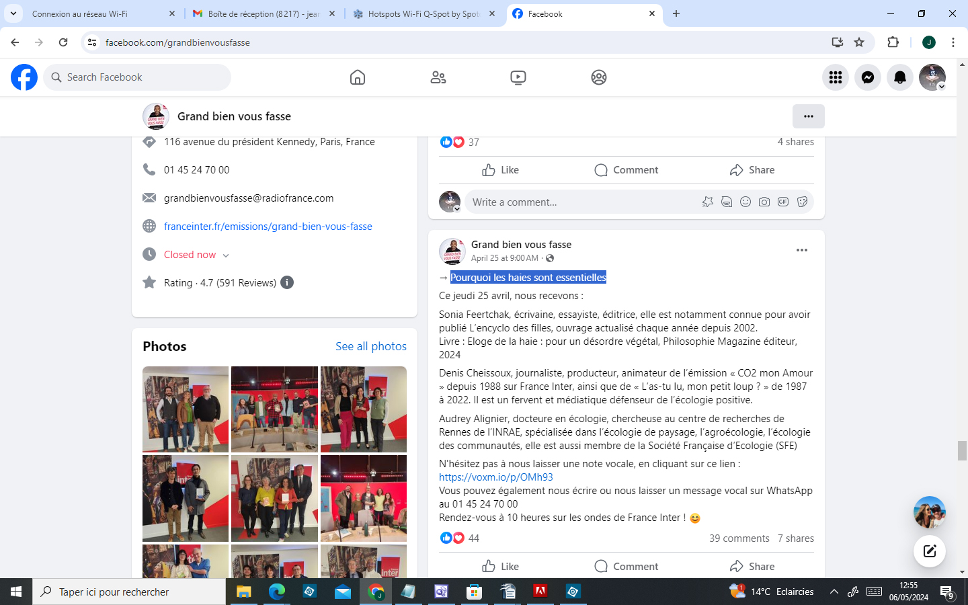
Task: Open File Explorer from taskbar
Action: 243,592
